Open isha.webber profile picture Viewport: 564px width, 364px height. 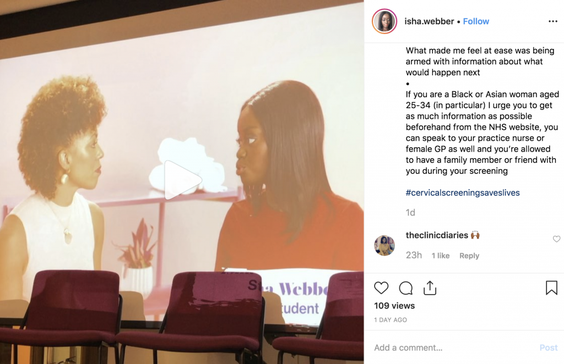tap(384, 21)
